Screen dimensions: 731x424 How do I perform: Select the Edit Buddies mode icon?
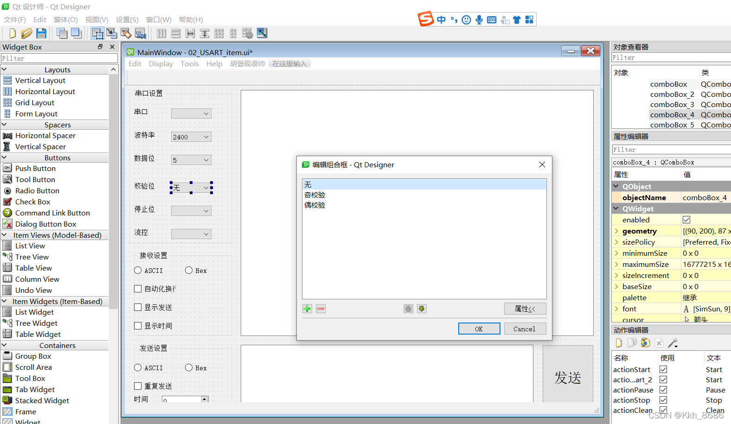(126, 33)
